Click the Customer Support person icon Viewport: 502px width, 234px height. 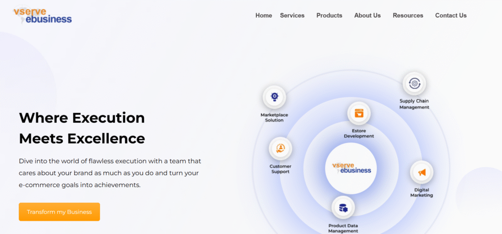click(280, 149)
